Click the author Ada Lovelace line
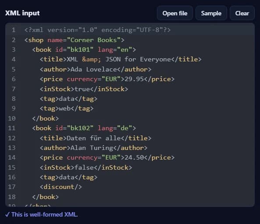The image size is (260, 224). 96,69
